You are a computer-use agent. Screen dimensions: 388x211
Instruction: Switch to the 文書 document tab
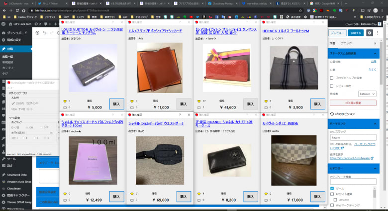pyautogui.click(x=332, y=43)
